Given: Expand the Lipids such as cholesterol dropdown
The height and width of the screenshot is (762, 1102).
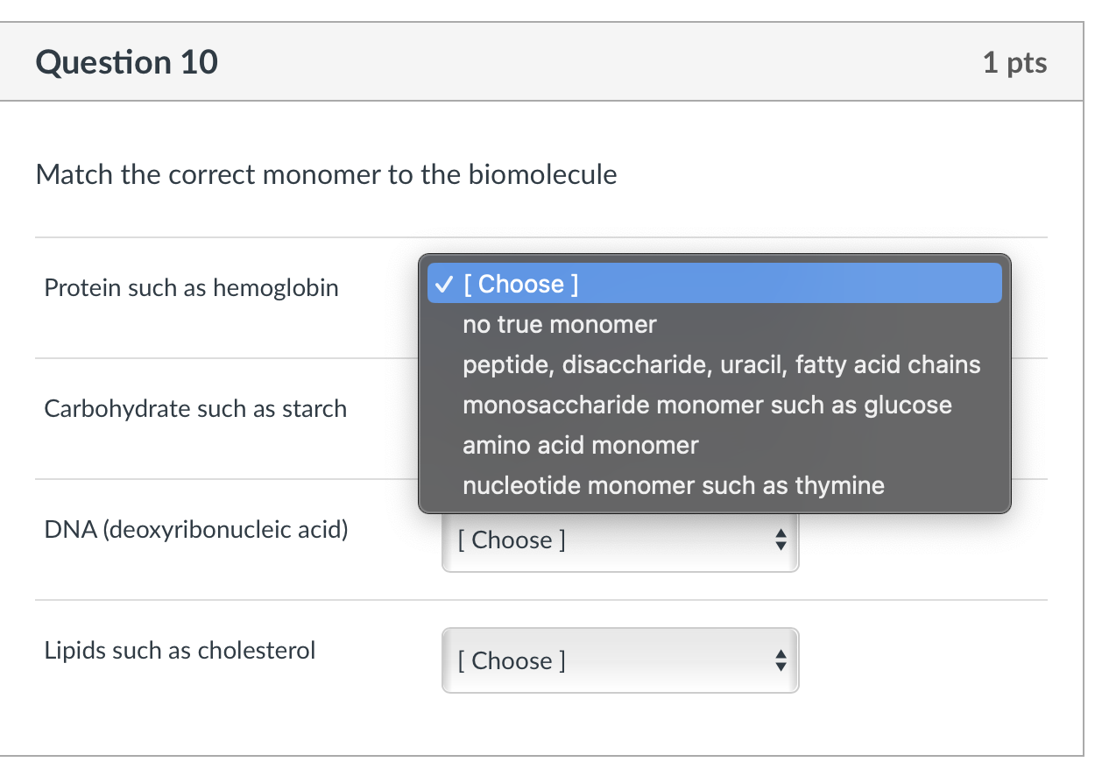Looking at the screenshot, I should pos(619,661).
